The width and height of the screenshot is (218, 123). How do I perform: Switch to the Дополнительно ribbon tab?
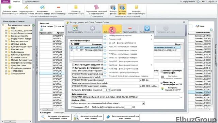(32, 2)
